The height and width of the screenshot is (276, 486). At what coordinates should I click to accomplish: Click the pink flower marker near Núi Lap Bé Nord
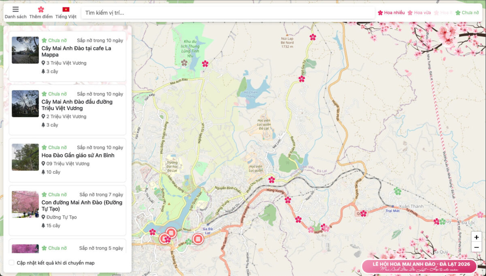(x=313, y=37)
